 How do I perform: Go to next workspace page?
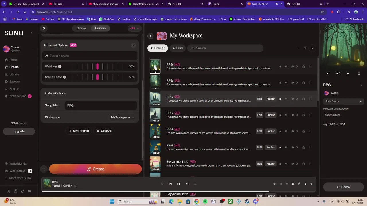pos(312,48)
